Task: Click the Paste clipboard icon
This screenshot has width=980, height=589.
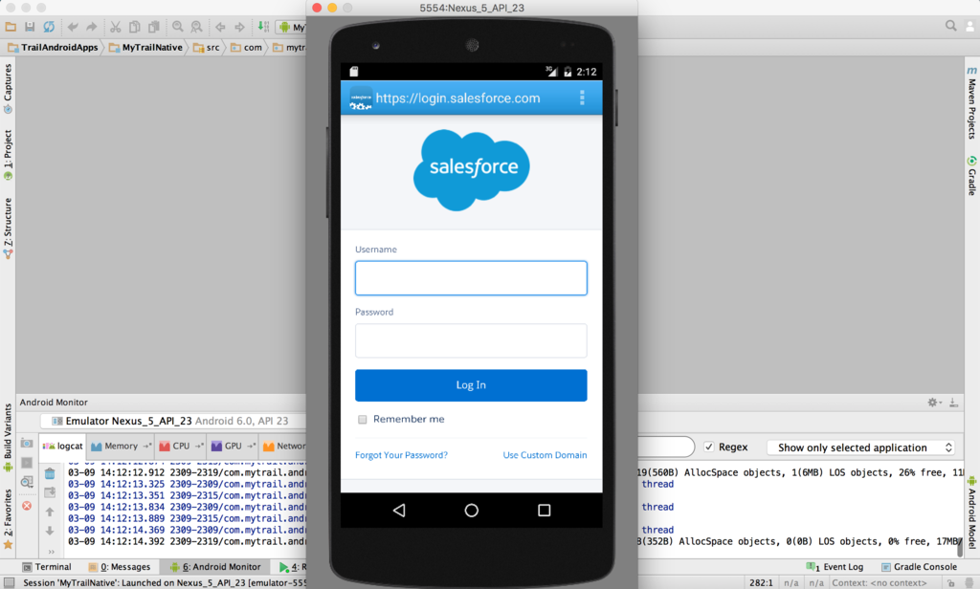Action: point(153,27)
